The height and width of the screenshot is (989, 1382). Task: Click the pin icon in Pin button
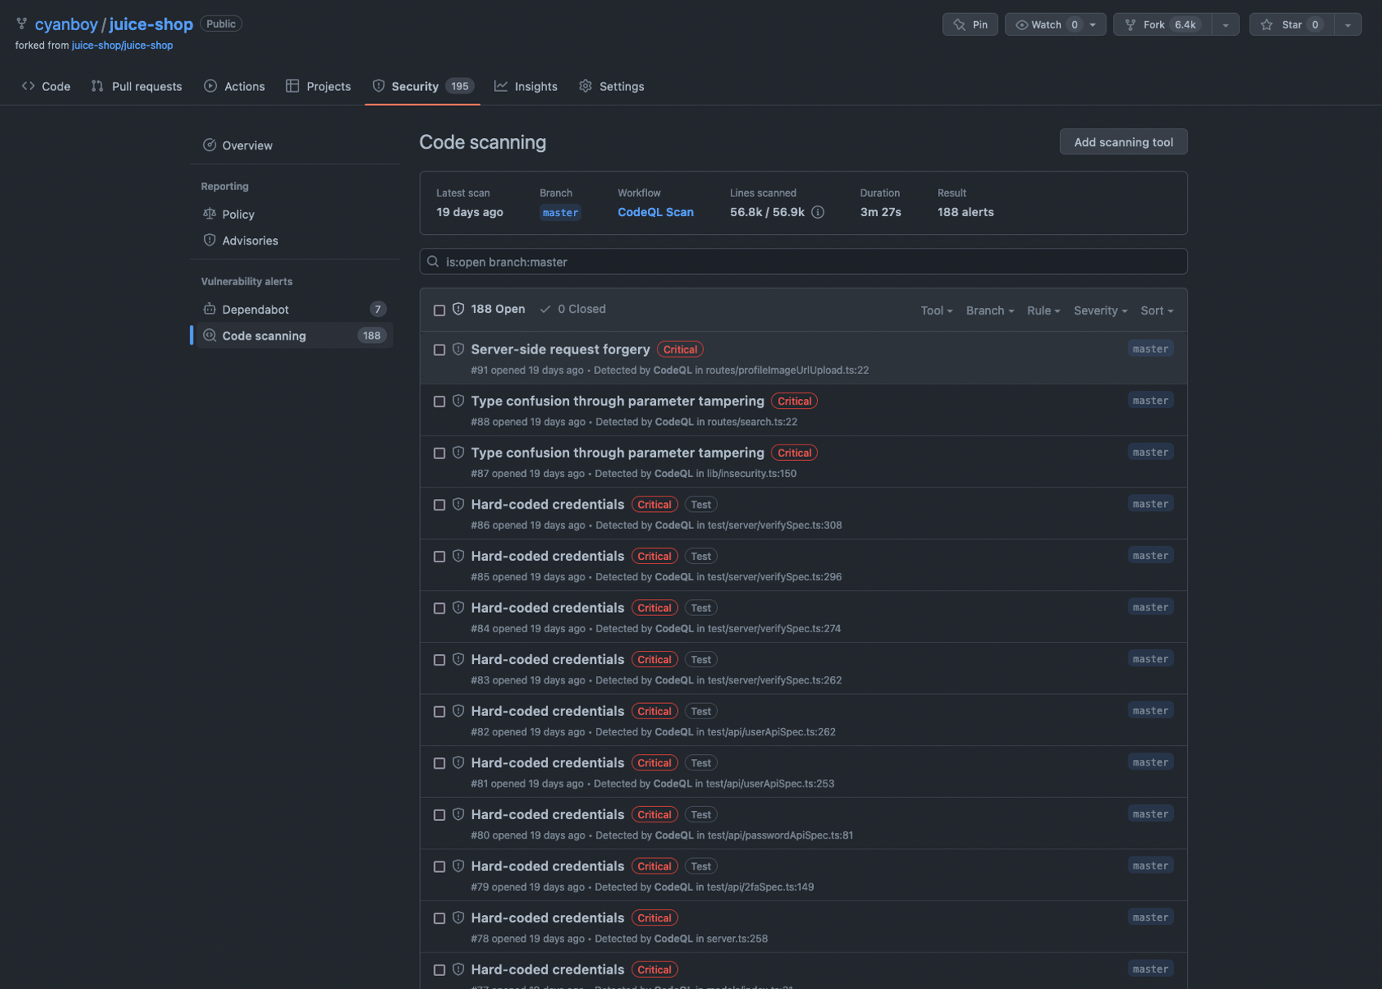(959, 24)
